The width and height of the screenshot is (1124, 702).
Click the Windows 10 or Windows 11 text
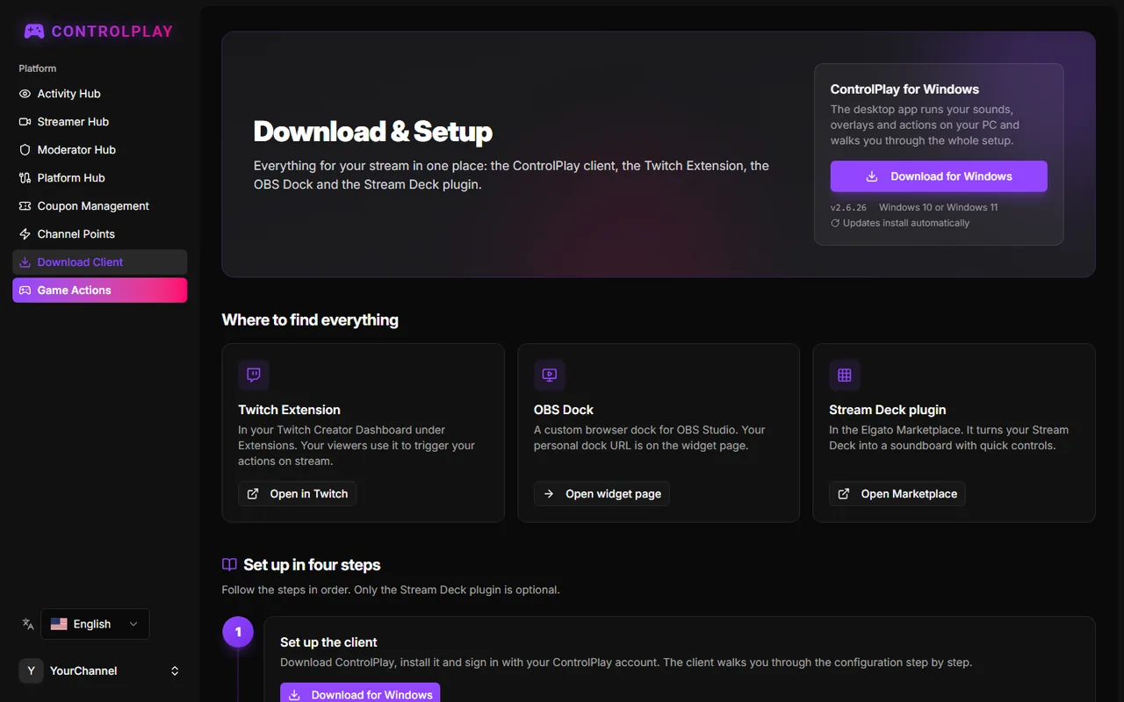939,207
